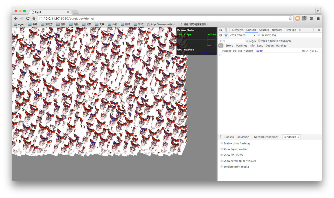
Task: Uncheck Show FPS meter
Action: point(222,155)
